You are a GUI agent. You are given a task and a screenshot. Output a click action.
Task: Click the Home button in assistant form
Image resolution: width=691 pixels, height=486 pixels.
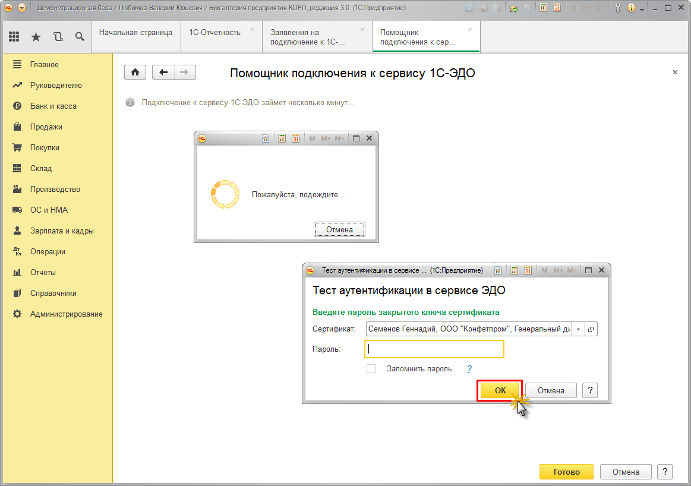[x=135, y=72]
